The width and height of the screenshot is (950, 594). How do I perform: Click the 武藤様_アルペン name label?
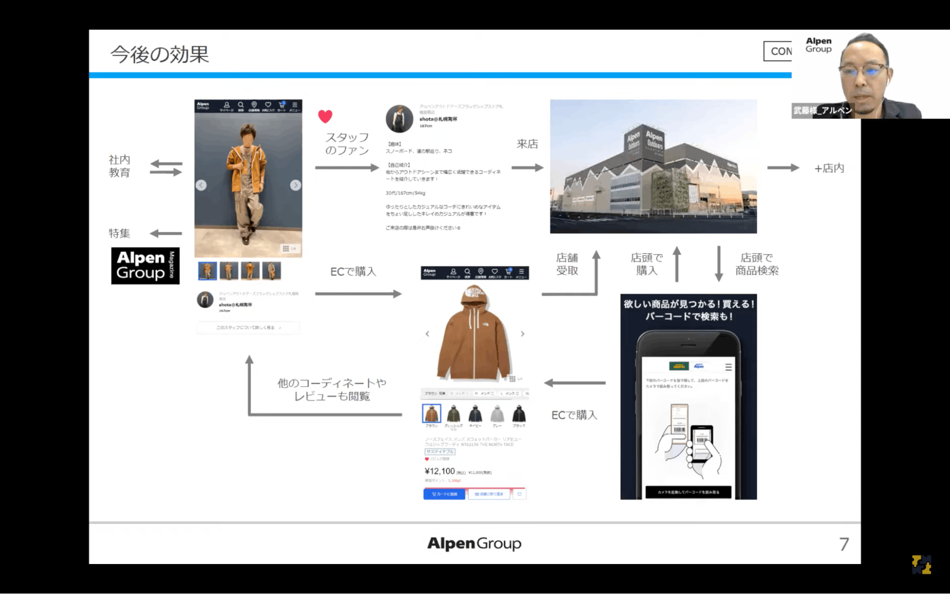[x=823, y=110]
